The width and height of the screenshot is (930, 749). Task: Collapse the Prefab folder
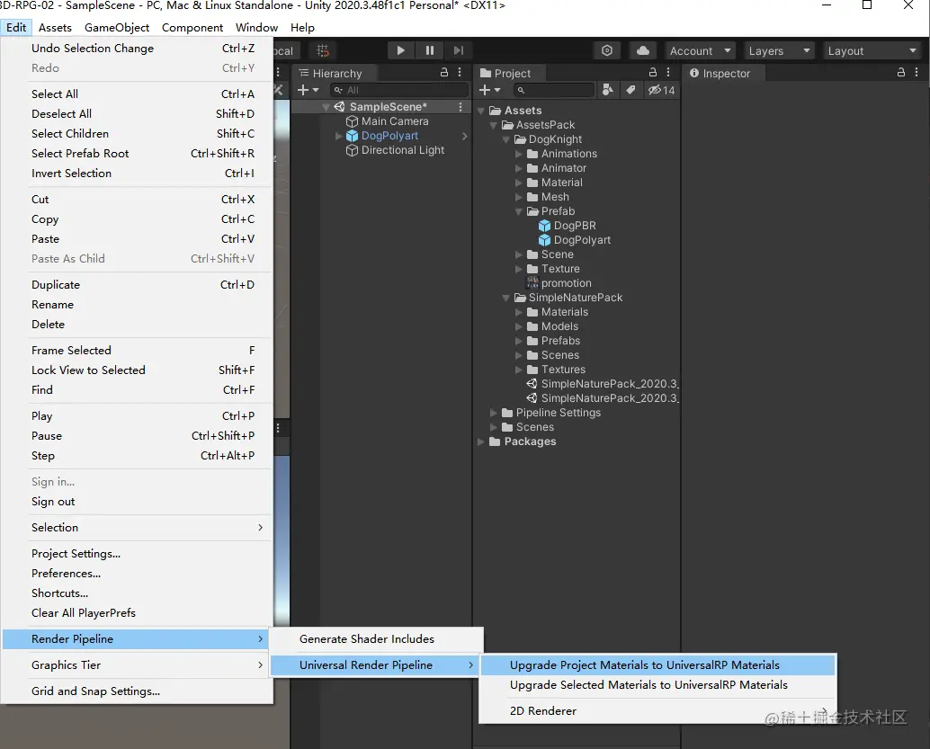tap(519, 211)
